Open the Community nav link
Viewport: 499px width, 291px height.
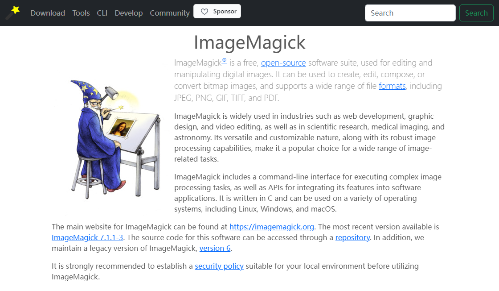point(170,13)
